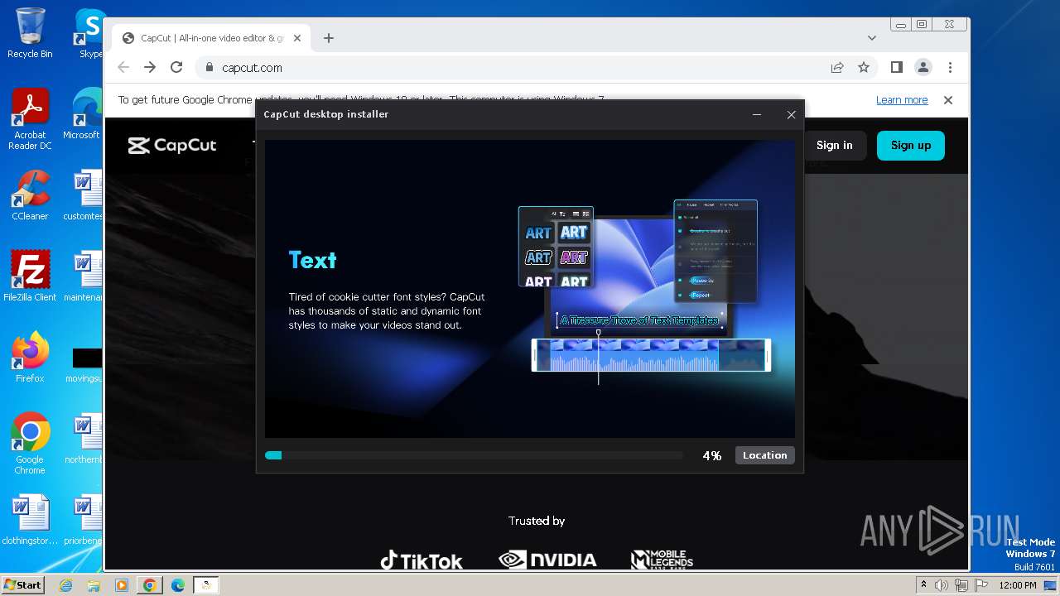Show hidden system tray icons

click(923, 585)
